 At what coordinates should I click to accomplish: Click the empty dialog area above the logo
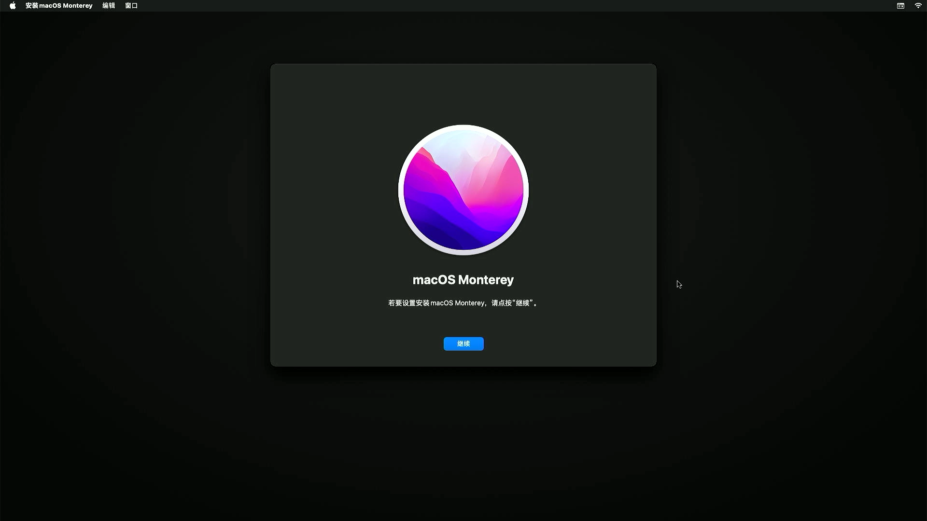coord(463,94)
